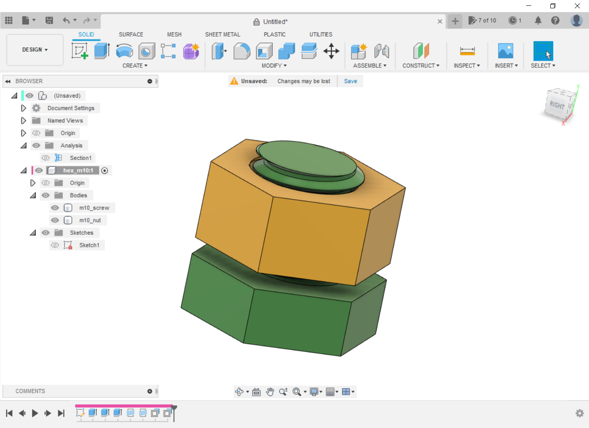Screen dimensions: 589x428
Task: Switch to the SURFACE tab
Action: (x=131, y=34)
